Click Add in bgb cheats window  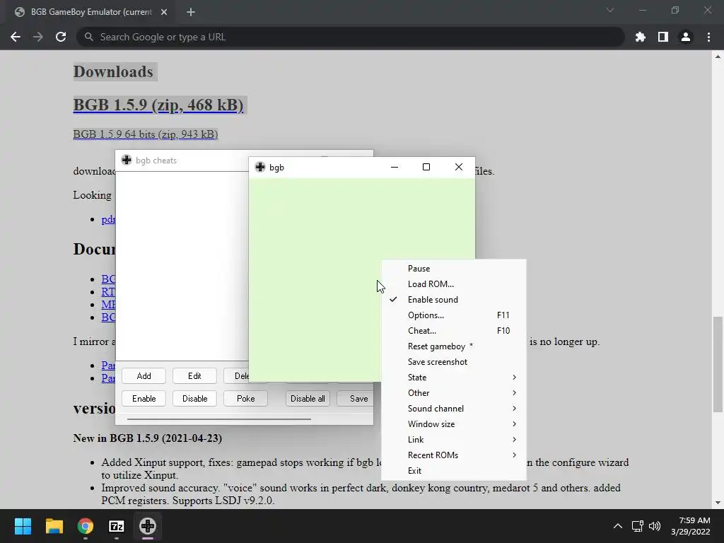point(144,376)
